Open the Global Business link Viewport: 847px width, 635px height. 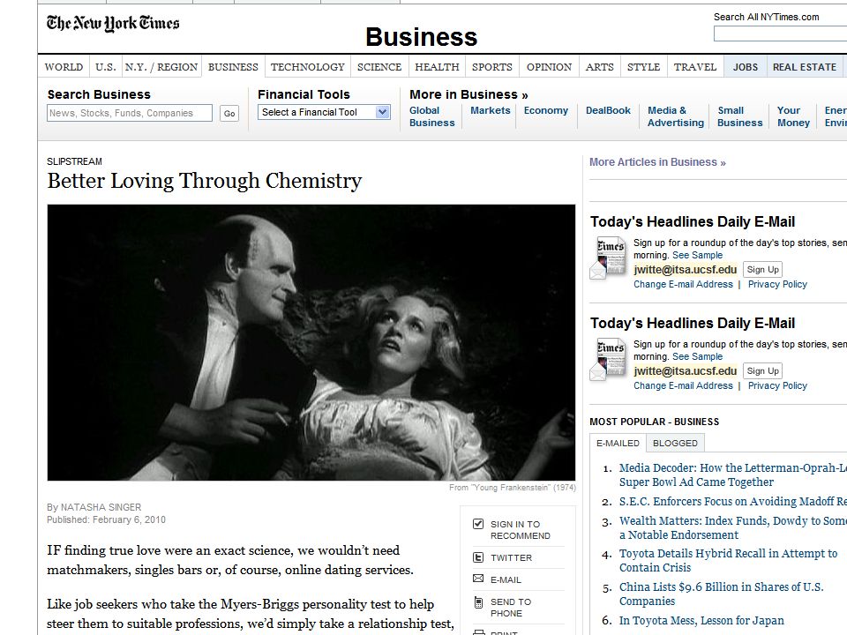[431, 116]
